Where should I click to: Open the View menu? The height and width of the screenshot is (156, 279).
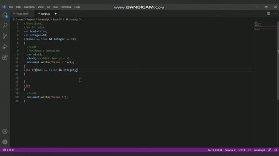41,7
